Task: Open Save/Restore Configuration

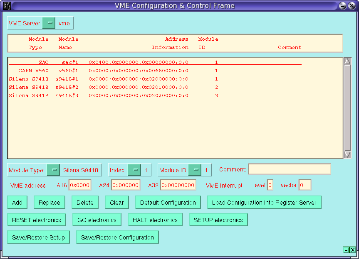Action: (117, 237)
